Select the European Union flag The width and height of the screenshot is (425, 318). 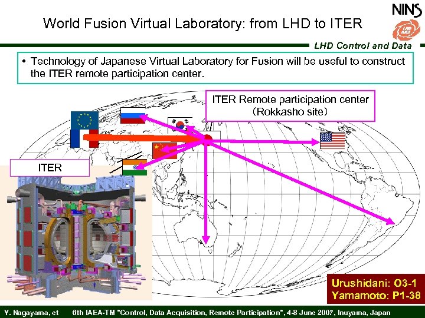coord(84,120)
